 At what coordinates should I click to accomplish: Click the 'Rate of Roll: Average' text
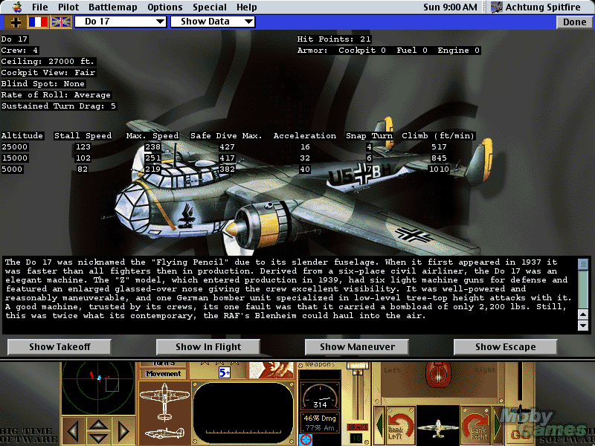56,95
